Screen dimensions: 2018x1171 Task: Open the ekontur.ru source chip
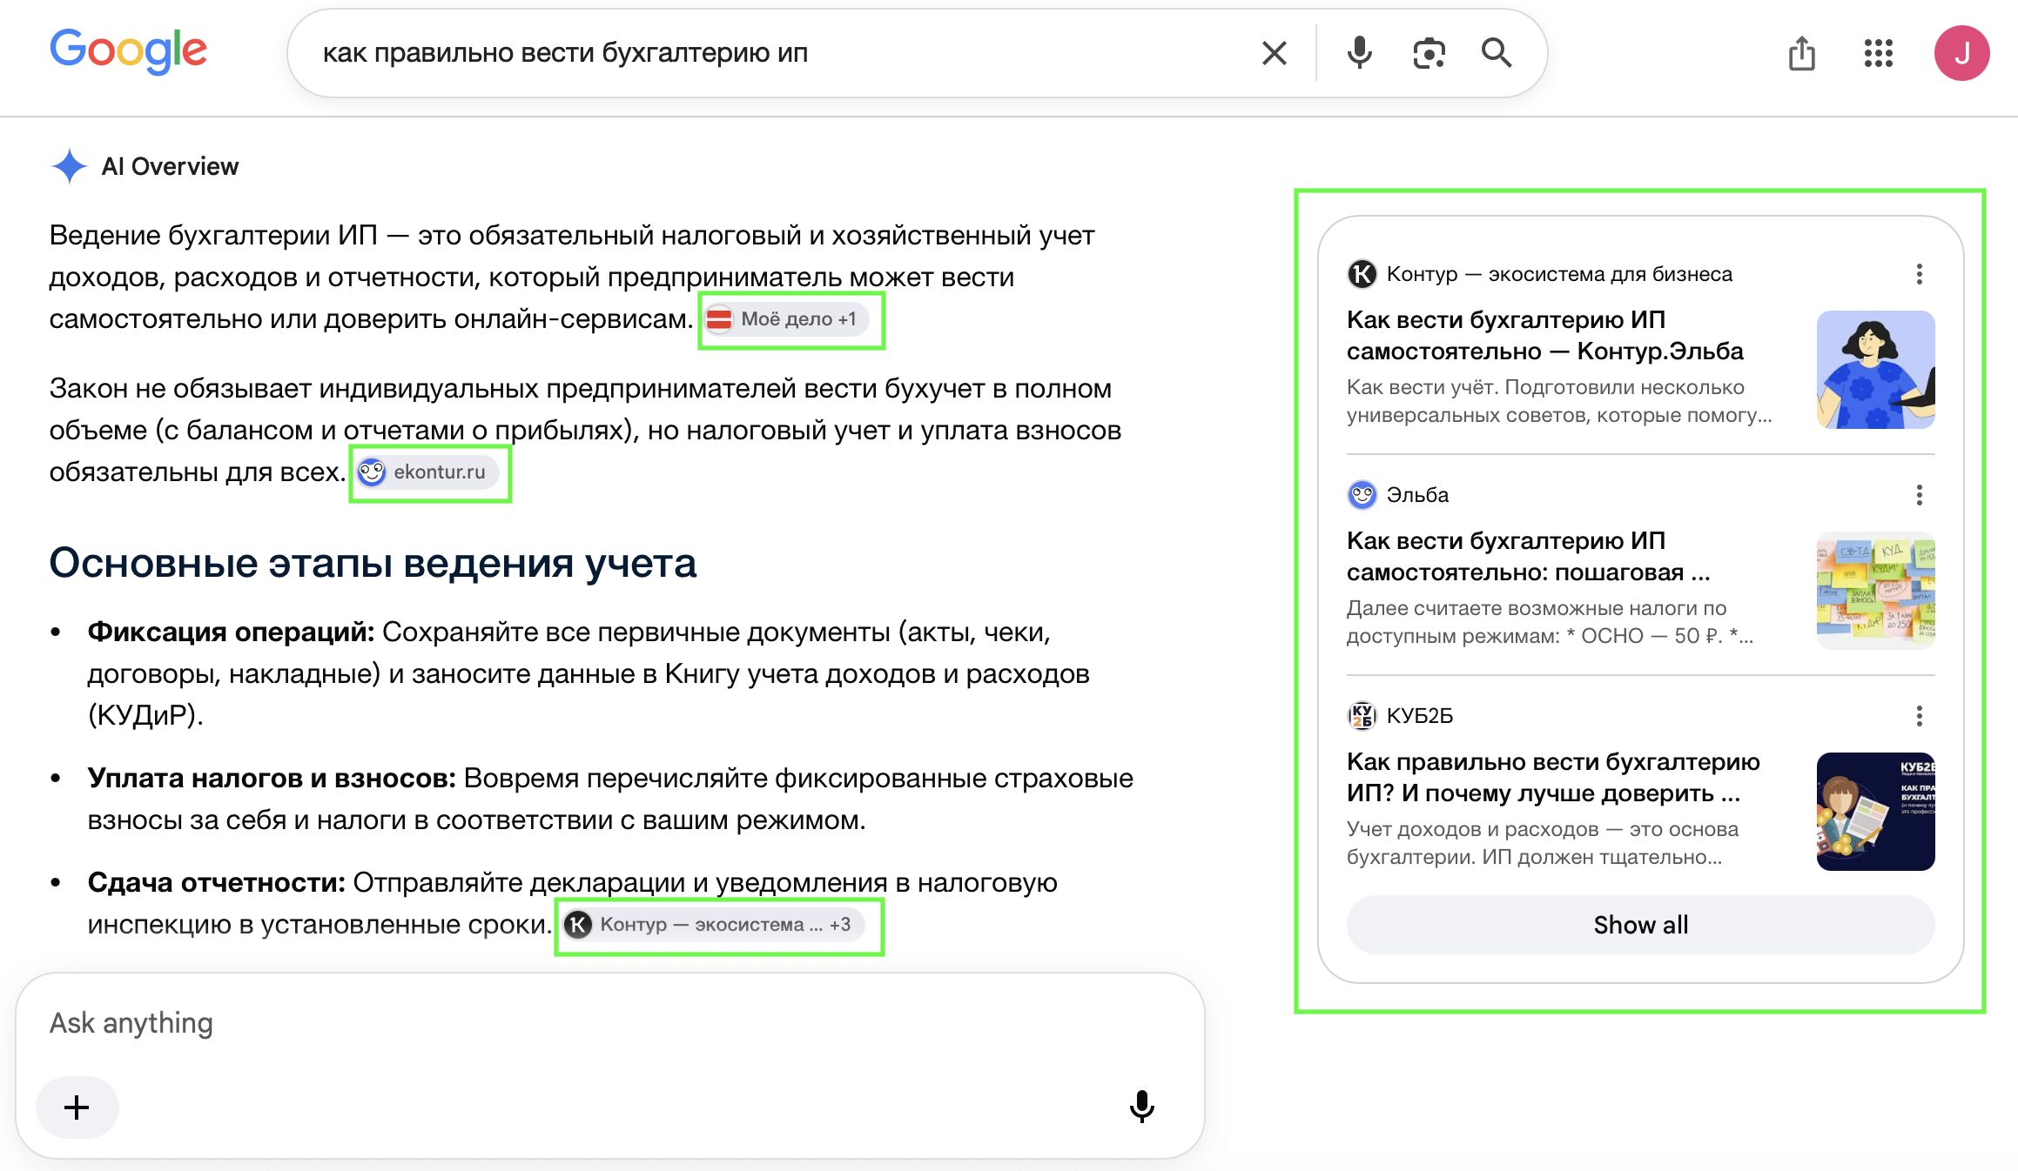(x=429, y=472)
